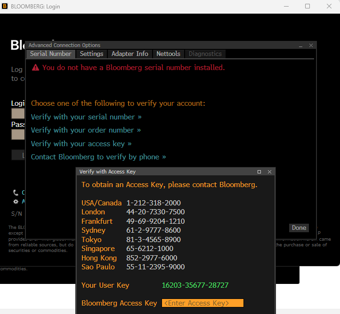The height and width of the screenshot is (314, 340).
Task: Minimize the BLOOMBERG: Login window
Action: (x=286, y=6)
